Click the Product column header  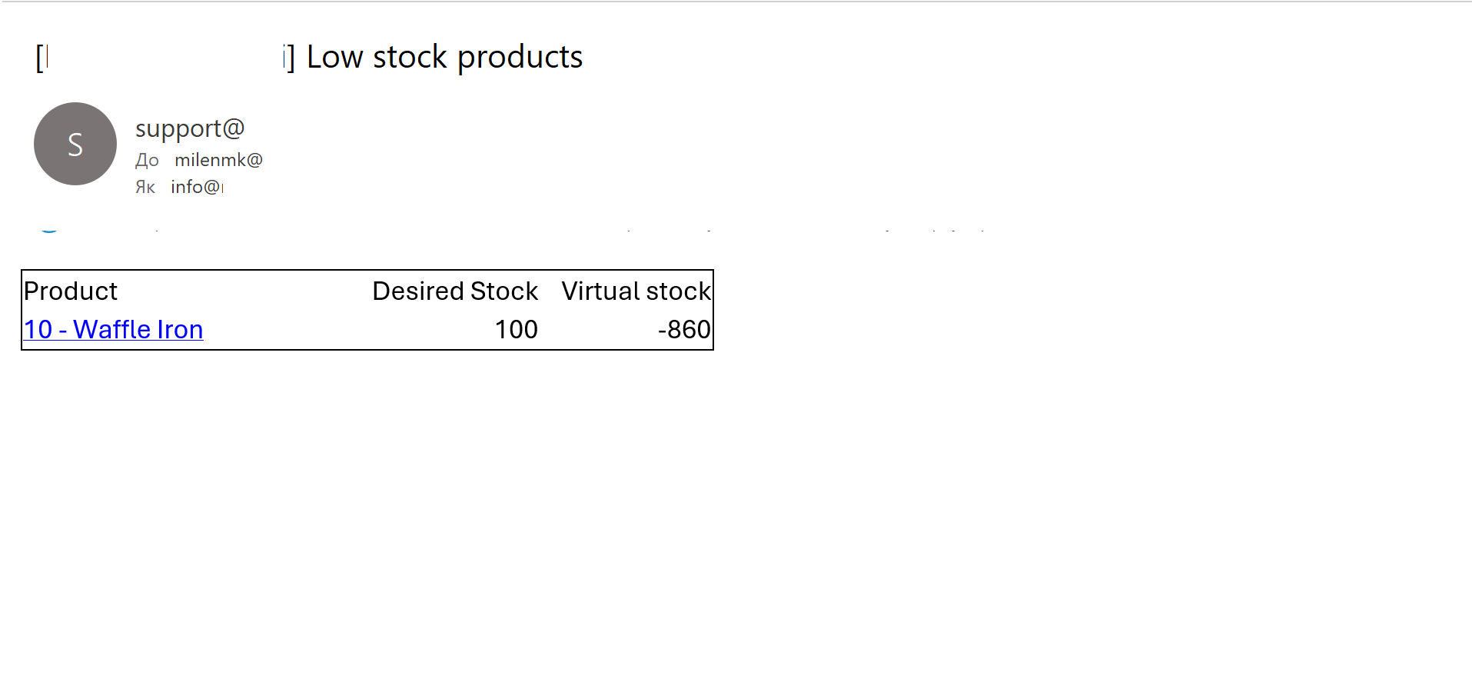pos(71,291)
